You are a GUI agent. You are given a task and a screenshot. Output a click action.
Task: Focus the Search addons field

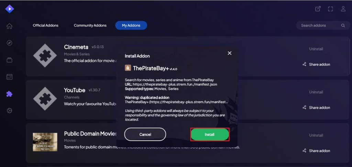pyautogui.click(x=323, y=25)
